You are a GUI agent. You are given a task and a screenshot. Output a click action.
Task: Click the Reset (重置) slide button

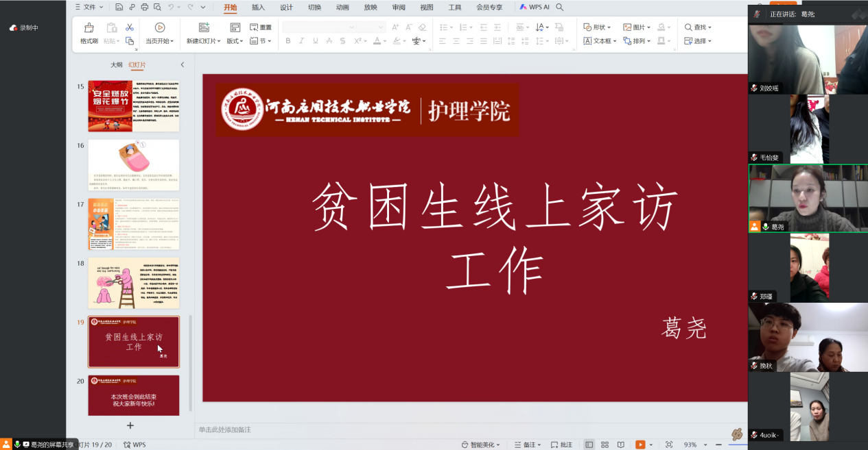click(261, 27)
